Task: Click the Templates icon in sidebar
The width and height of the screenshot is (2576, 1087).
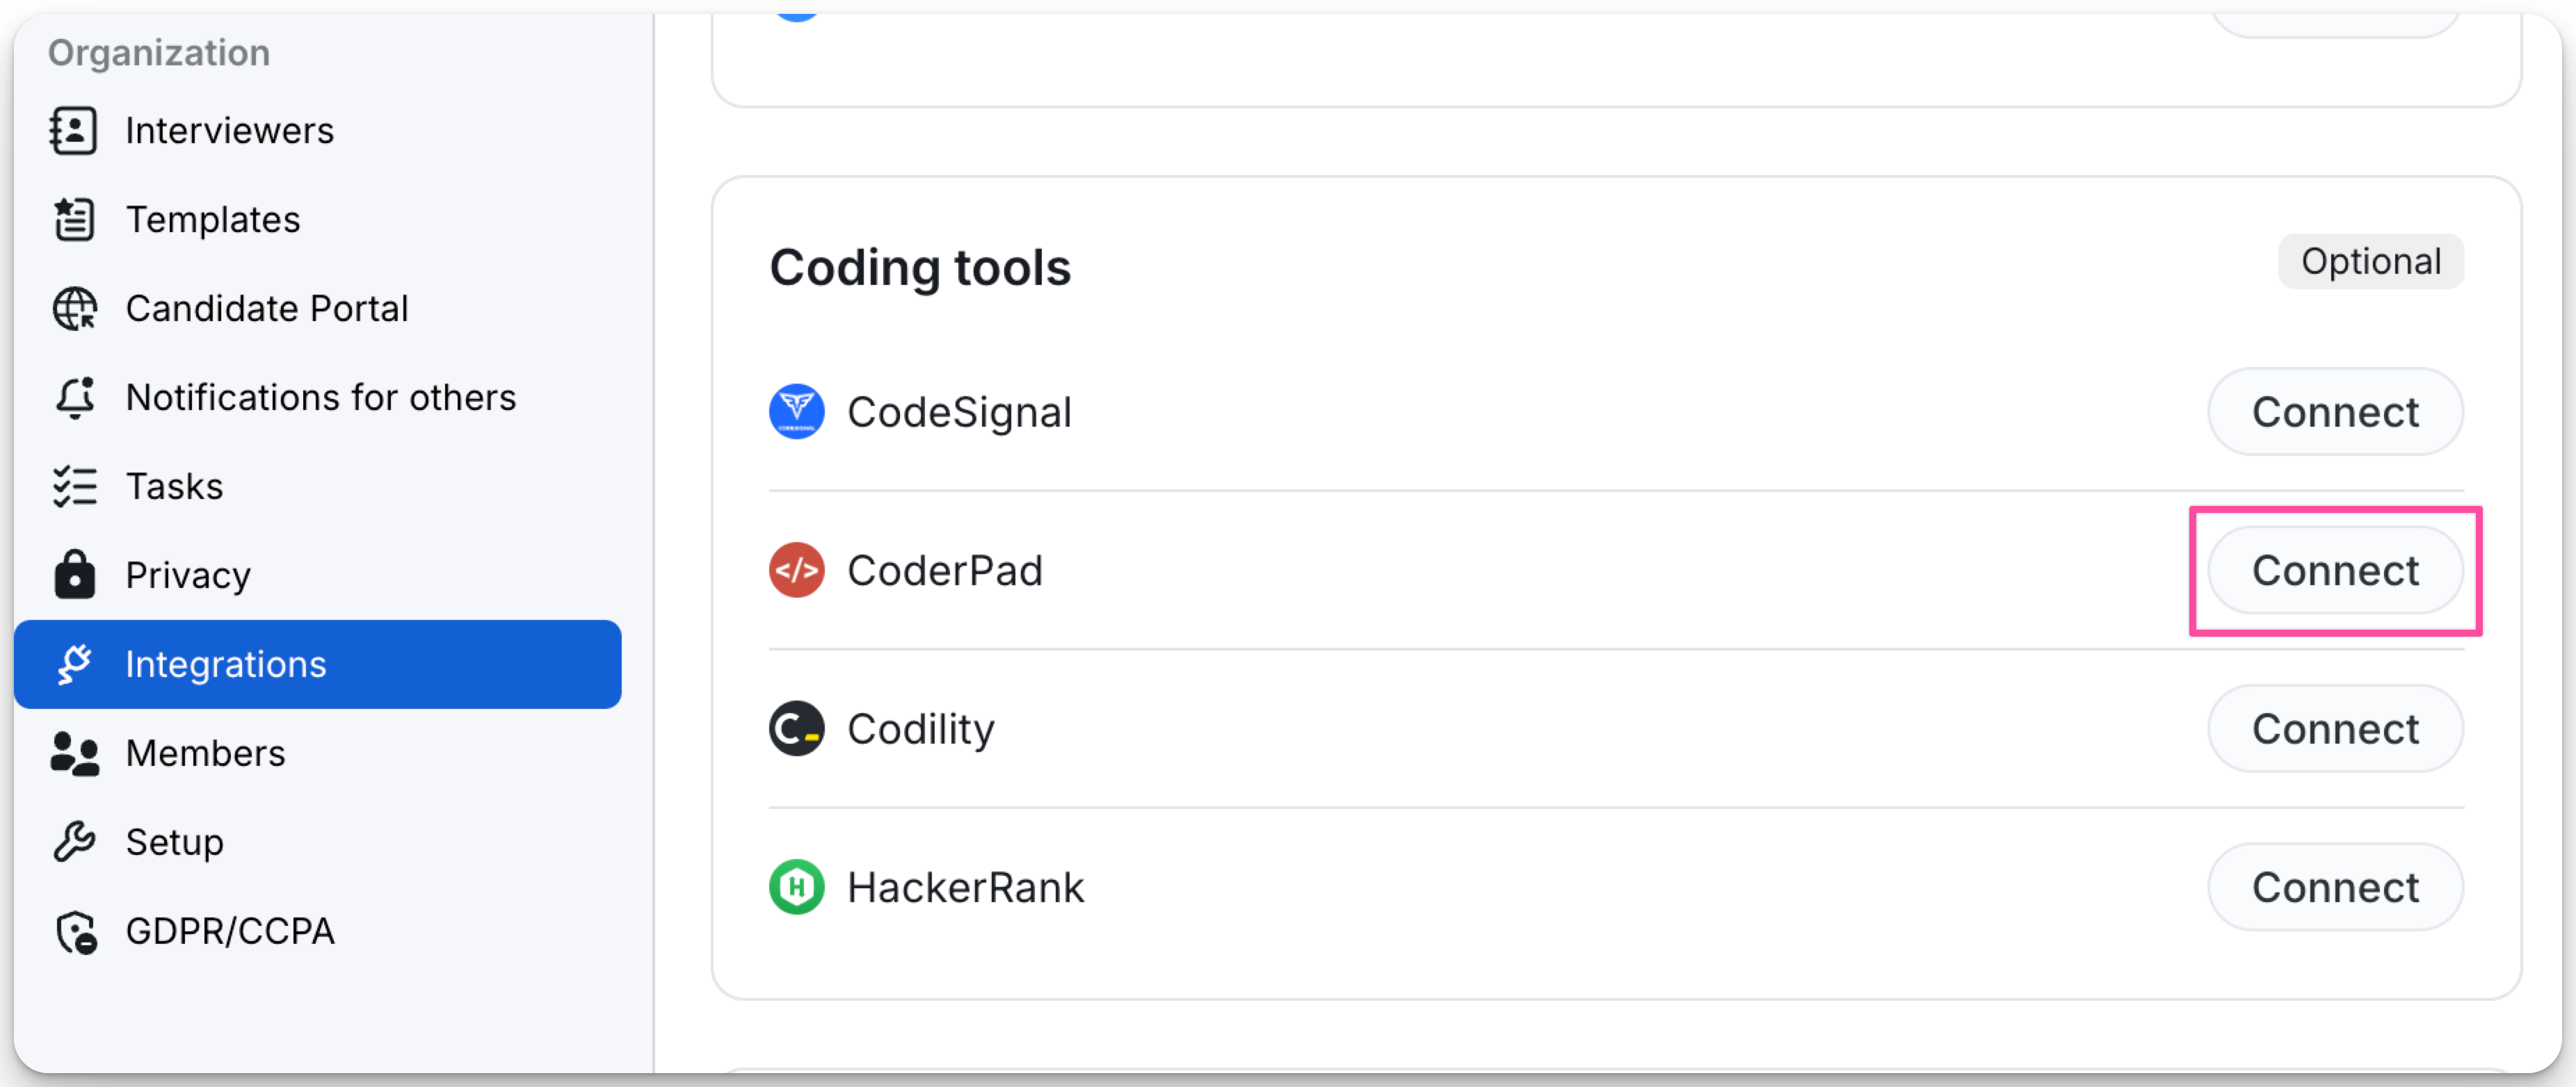Action: click(74, 220)
